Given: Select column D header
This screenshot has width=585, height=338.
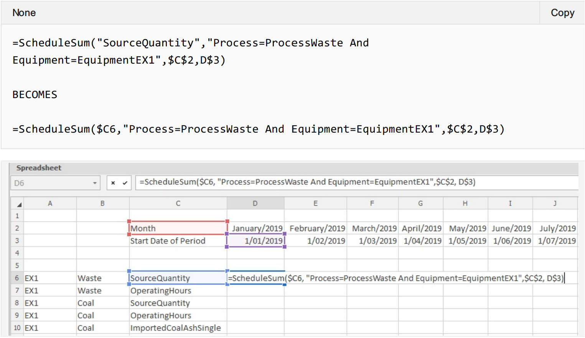Looking at the screenshot, I should 255,203.
